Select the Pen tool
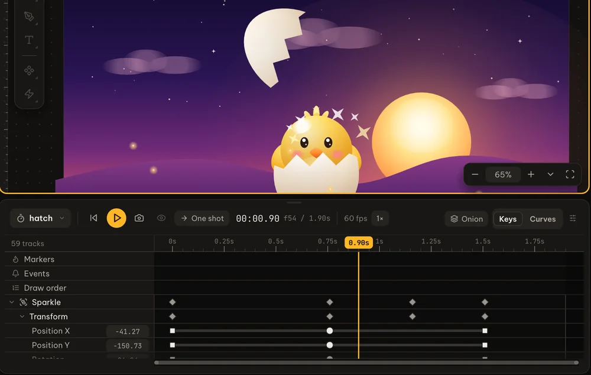Image resolution: width=591 pixels, height=375 pixels. click(29, 16)
